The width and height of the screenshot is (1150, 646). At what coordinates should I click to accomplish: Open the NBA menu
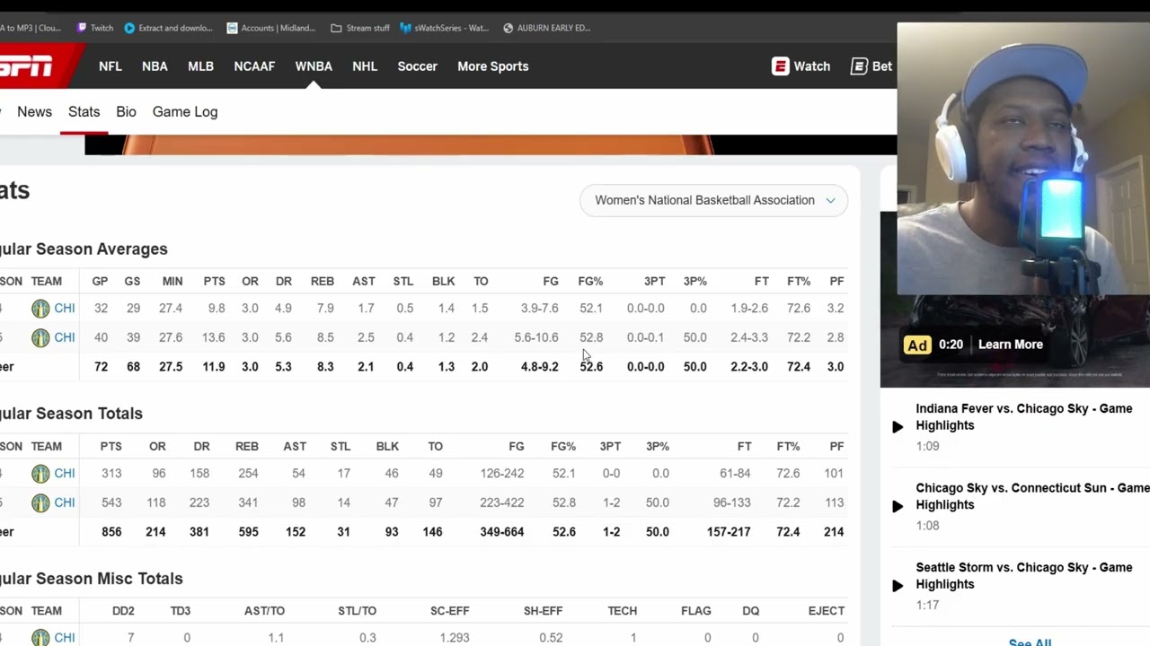(155, 66)
